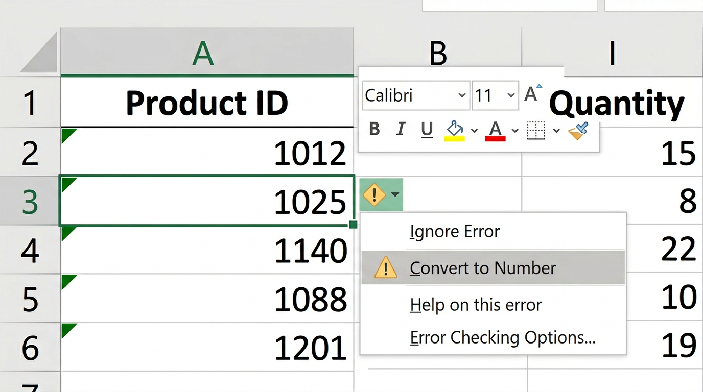Image resolution: width=703 pixels, height=392 pixels.
Task: Click the Underline formatting icon
Action: pos(427,130)
